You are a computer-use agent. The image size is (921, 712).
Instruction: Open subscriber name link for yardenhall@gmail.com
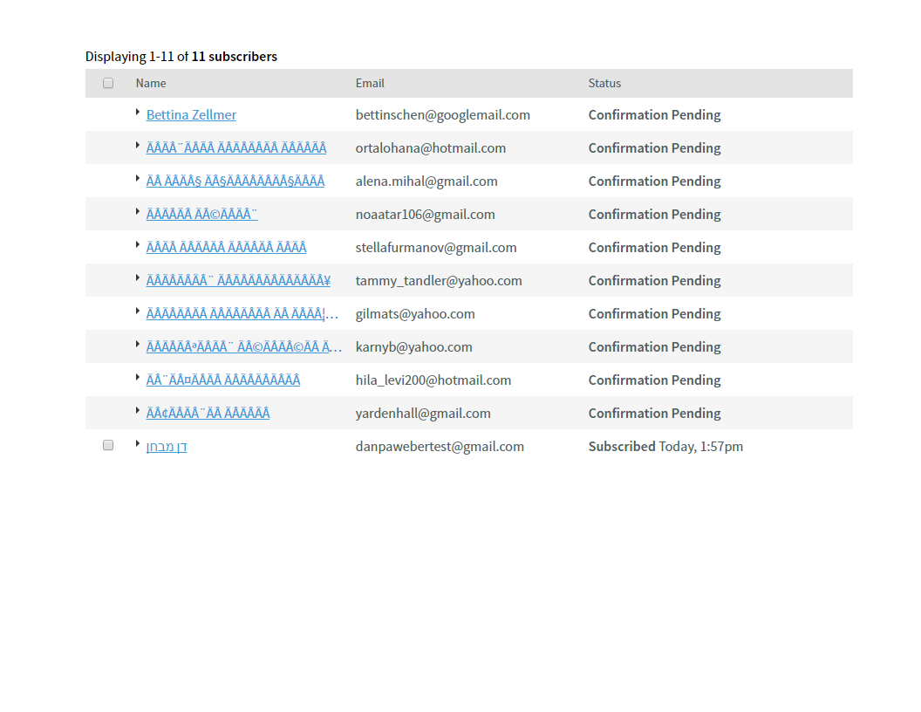[208, 414]
